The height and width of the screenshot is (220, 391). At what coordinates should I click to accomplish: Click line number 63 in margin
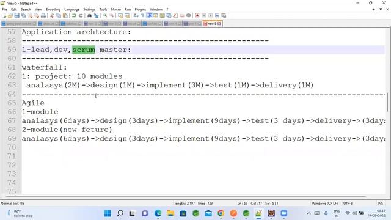pyautogui.click(x=12, y=85)
